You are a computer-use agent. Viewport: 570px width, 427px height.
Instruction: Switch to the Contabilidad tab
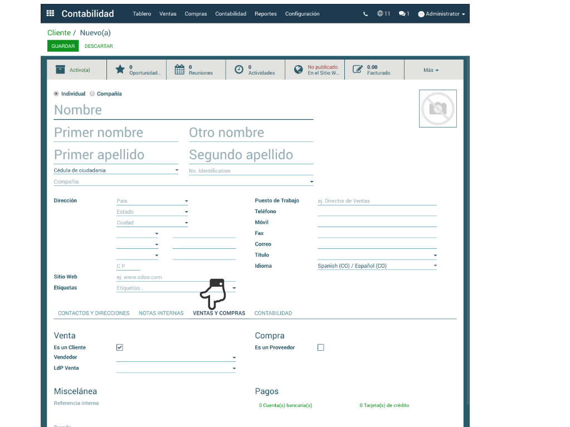[x=273, y=313]
